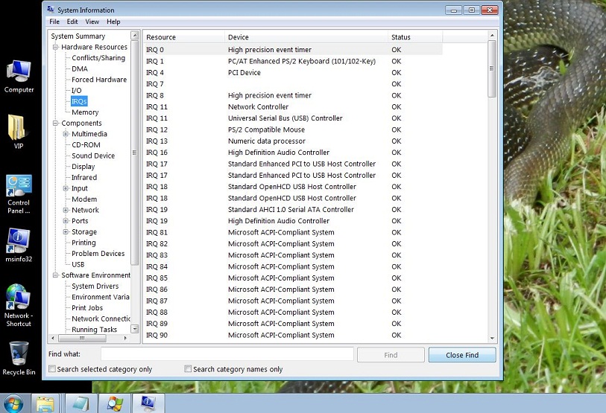Select the Sound Device component
Screen dimensions: 606x413
tap(93, 156)
